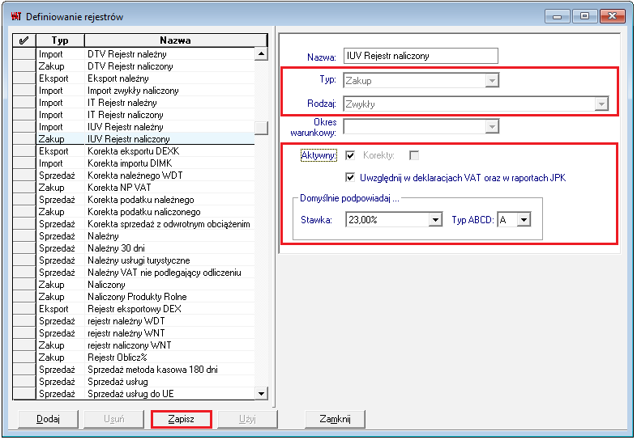Expand the Typ ABCD dropdown
The height and width of the screenshot is (440, 637).
tap(524, 220)
